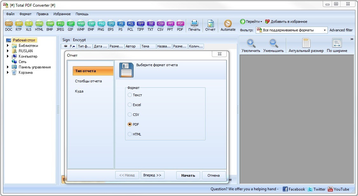Convert to XLS using the toolbar icon
The width and height of the screenshot is (358, 196).
(x=29, y=26)
